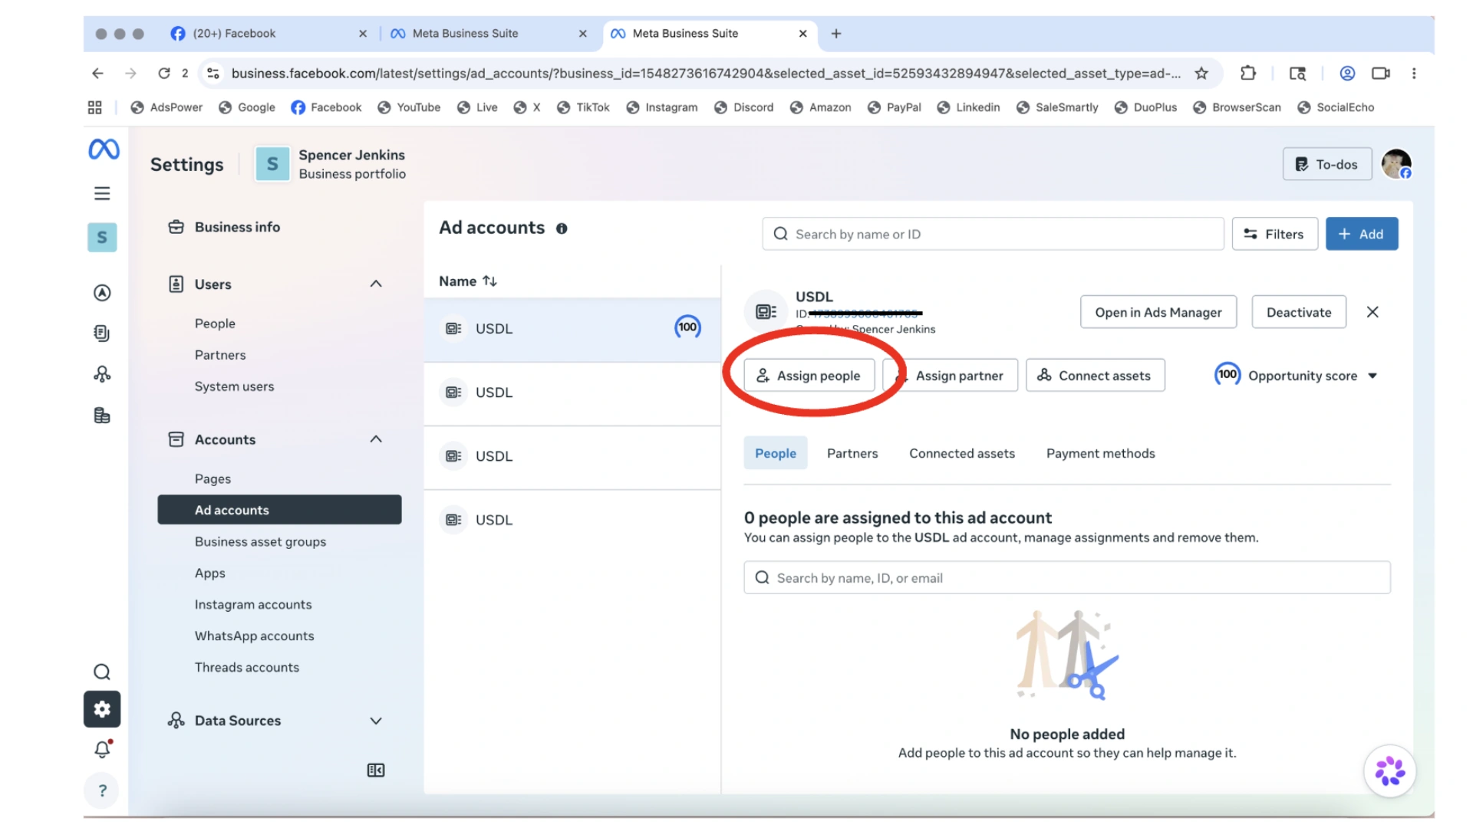Viewport: 1473px width, 828px height.
Task: Deactivate the USDL ad account
Action: [1298, 312]
